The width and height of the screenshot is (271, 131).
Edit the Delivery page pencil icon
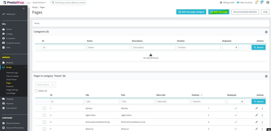[x=257, y=108]
